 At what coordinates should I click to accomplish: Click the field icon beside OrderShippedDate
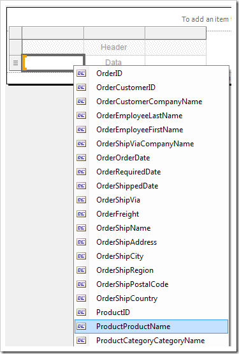point(82,185)
